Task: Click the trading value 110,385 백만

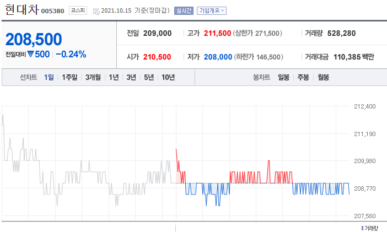Action: pyautogui.click(x=354, y=57)
